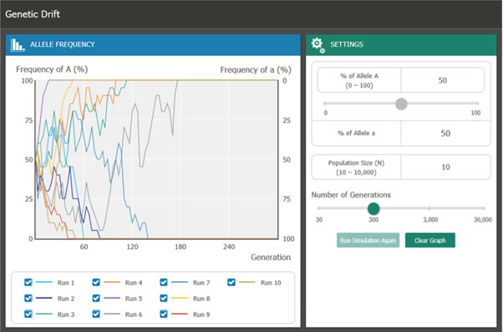
Task: Click the Population Size (N) value field
Action: click(x=445, y=167)
